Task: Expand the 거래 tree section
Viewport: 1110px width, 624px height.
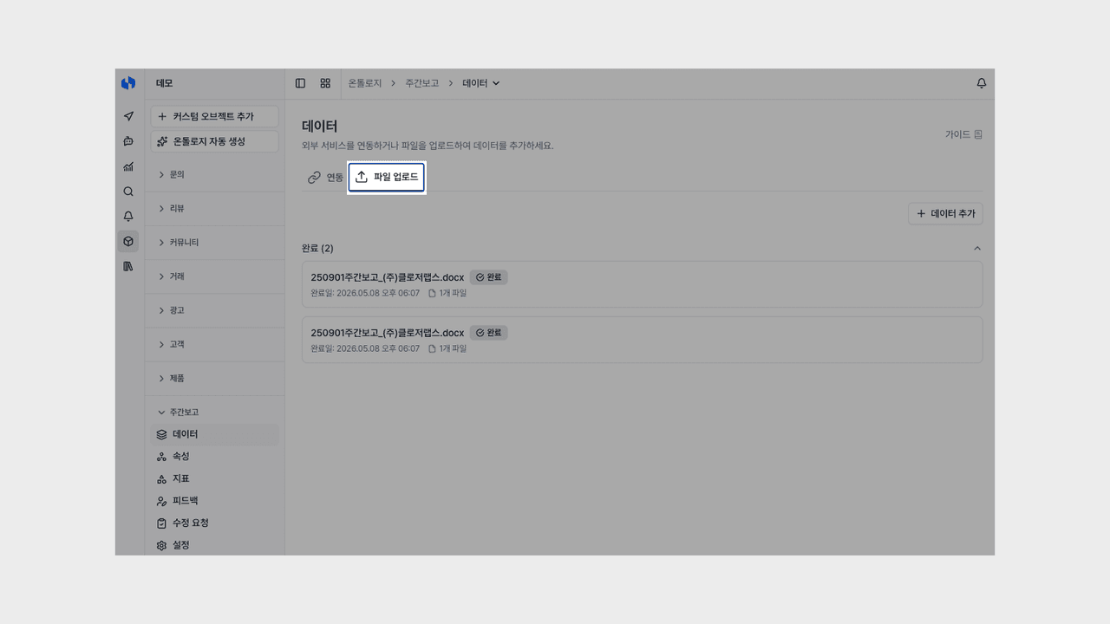Action: coord(214,276)
